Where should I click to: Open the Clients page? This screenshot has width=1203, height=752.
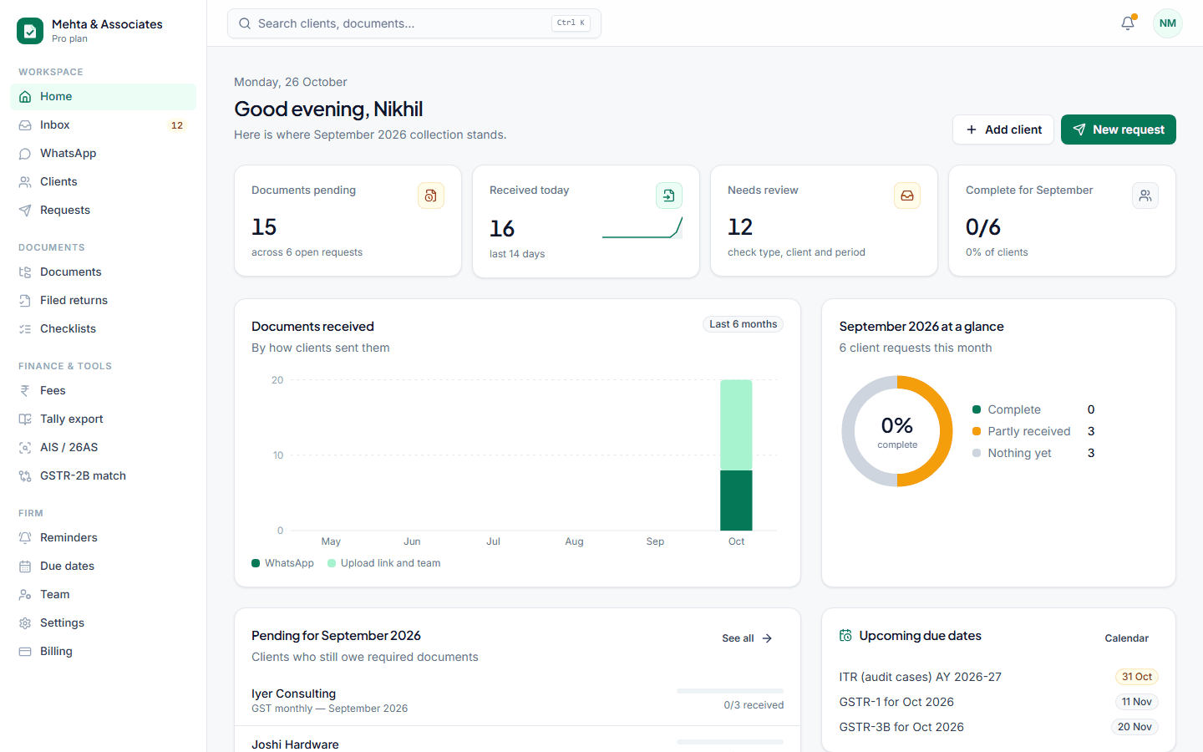(103, 182)
